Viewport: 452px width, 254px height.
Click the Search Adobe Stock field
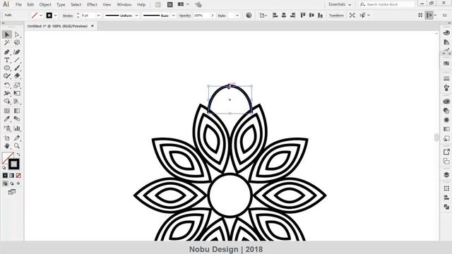(x=386, y=5)
